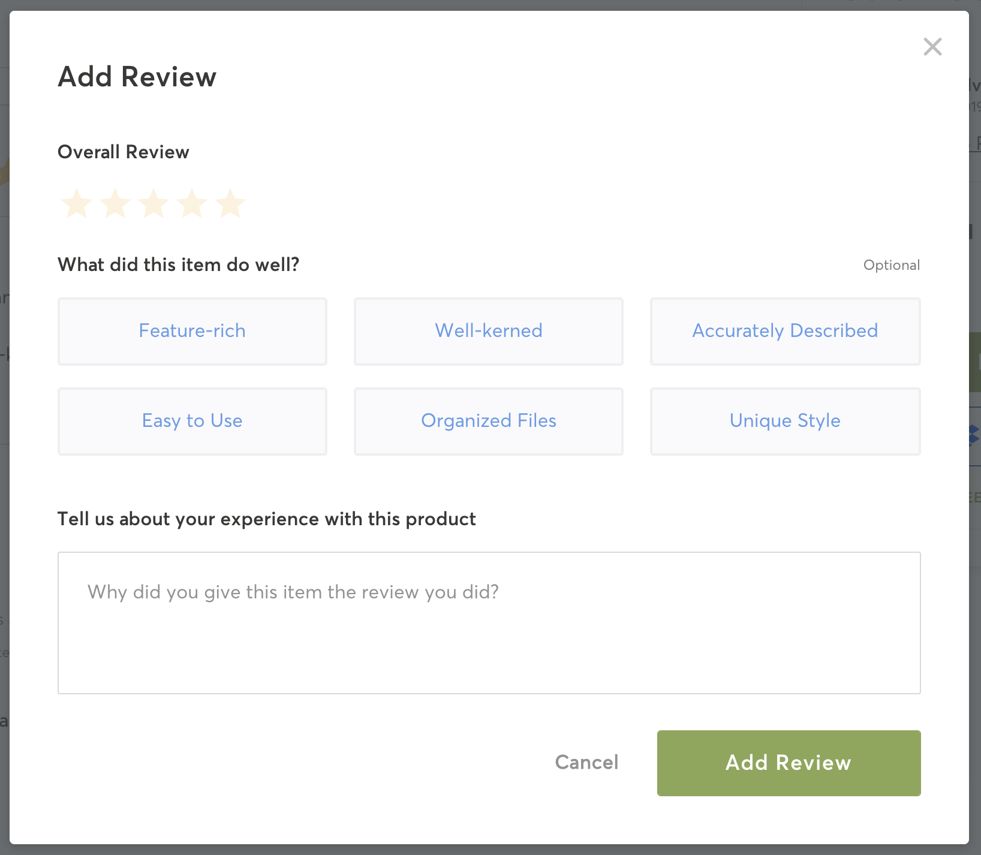
Task: Give a three-star overall rating
Action: (154, 203)
